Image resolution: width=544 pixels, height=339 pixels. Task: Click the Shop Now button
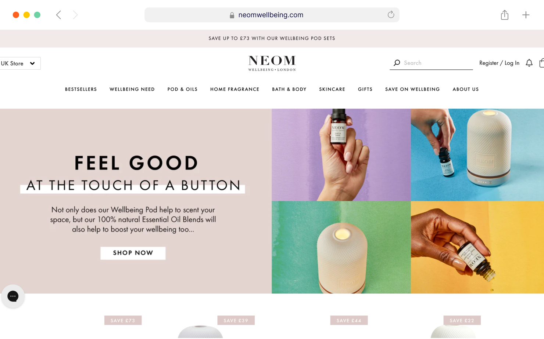(133, 253)
